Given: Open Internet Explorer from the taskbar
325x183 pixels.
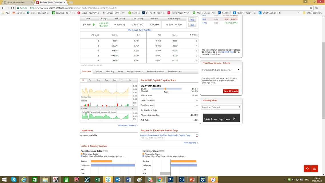Looking at the screenshot, I should 24,180.
